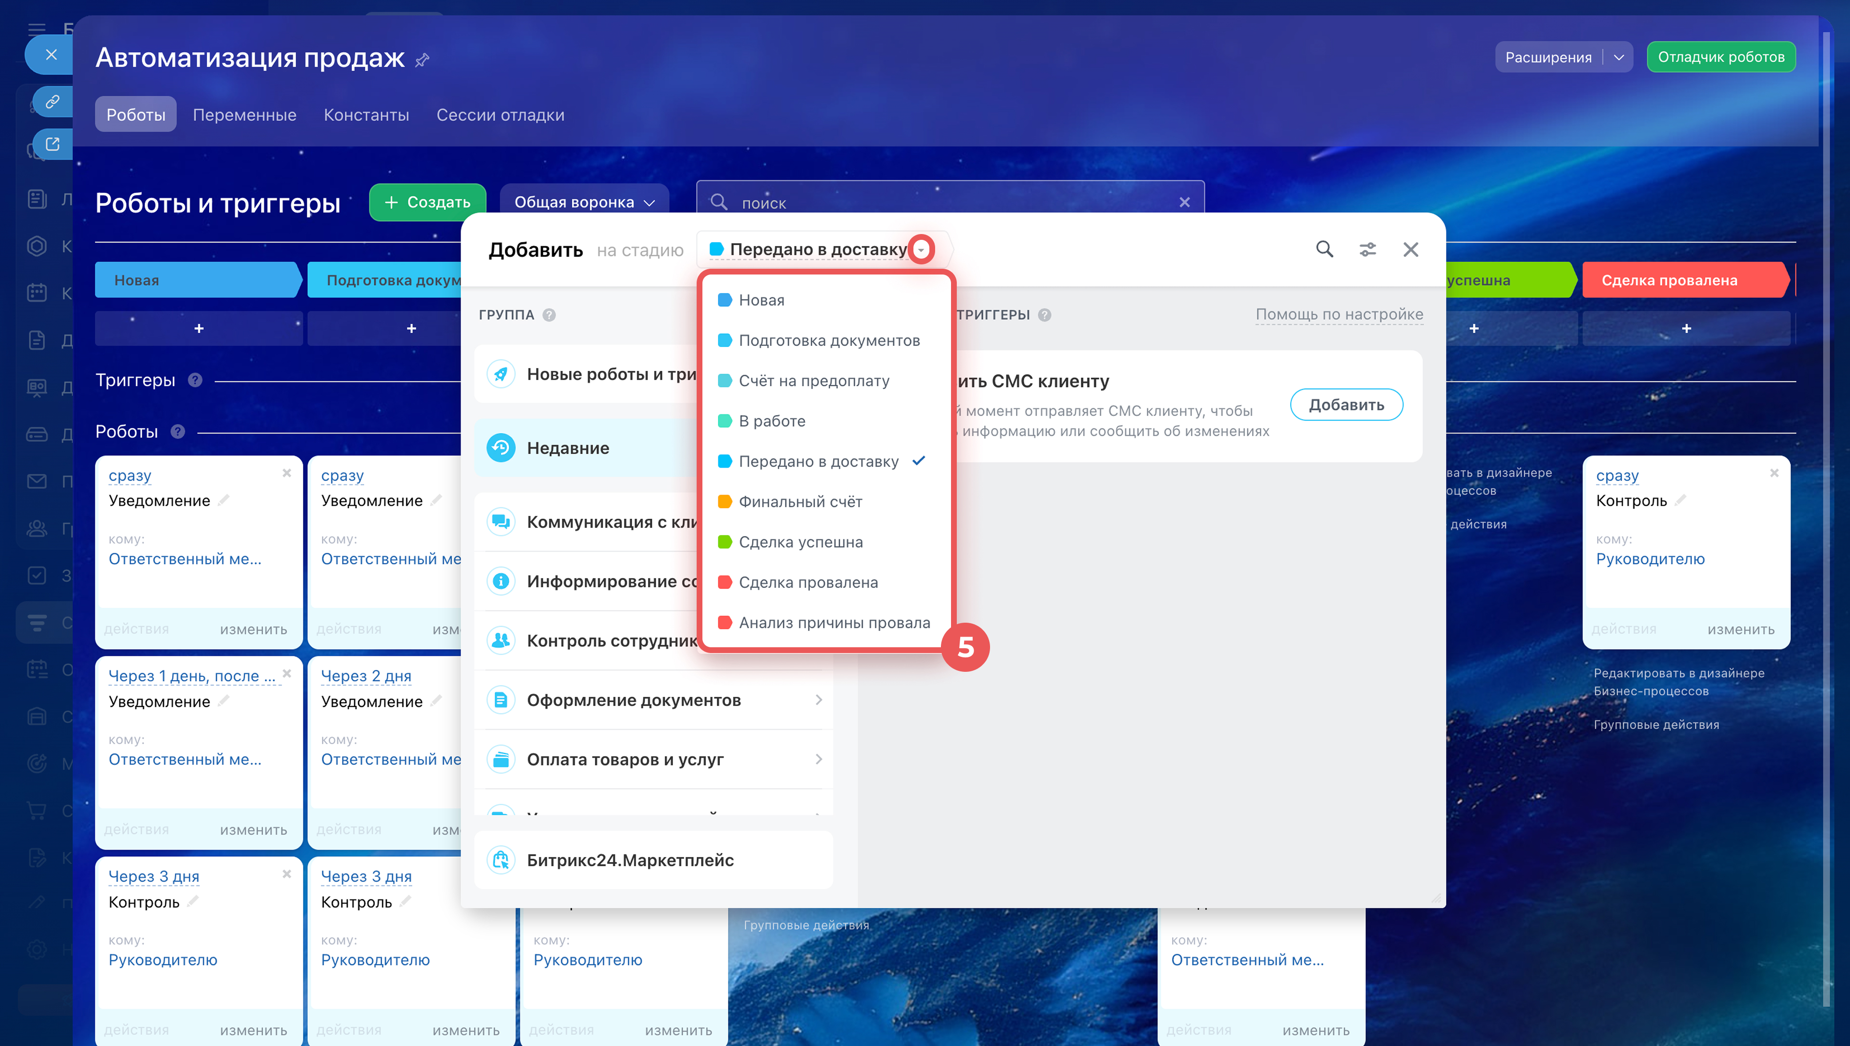Click the red Сделка провалена color marker

pyautogui.click(x=725, y=582)
